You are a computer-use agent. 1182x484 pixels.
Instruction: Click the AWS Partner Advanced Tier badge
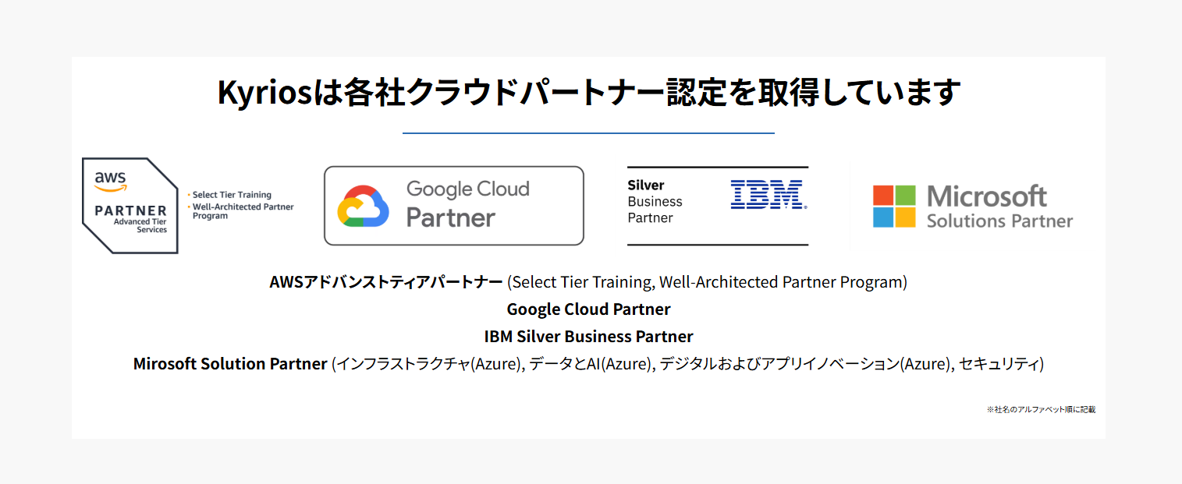[x=130, y=206]
